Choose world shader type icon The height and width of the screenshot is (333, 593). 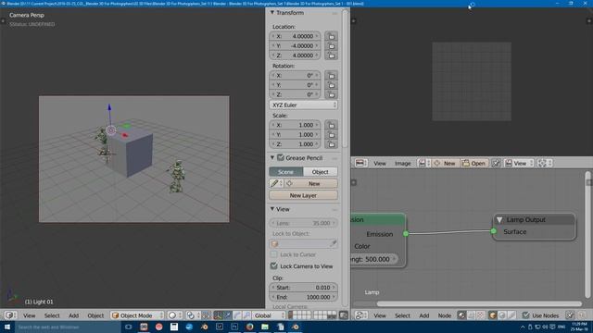point(502,315)
